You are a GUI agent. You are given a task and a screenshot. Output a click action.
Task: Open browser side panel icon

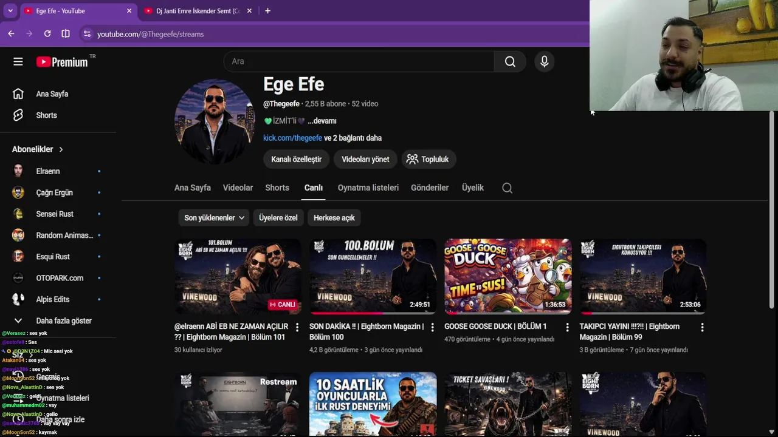coord(66,34)
